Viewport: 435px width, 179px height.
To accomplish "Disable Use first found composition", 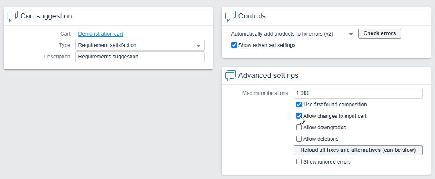I will pos(299,105).
